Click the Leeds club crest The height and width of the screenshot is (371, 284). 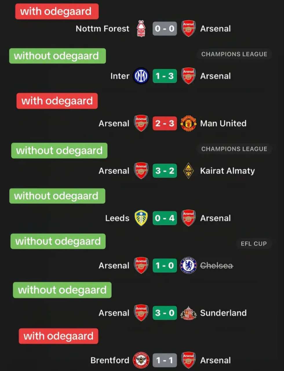click(141, 218)
